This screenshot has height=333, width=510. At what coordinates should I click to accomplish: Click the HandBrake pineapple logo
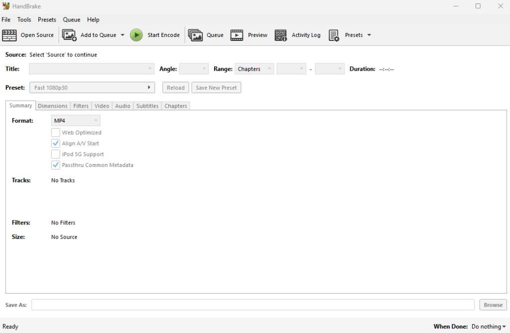coord(5,6)
